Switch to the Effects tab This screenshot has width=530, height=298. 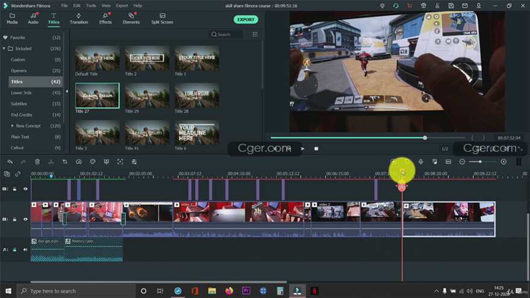(x=105, y=19)
